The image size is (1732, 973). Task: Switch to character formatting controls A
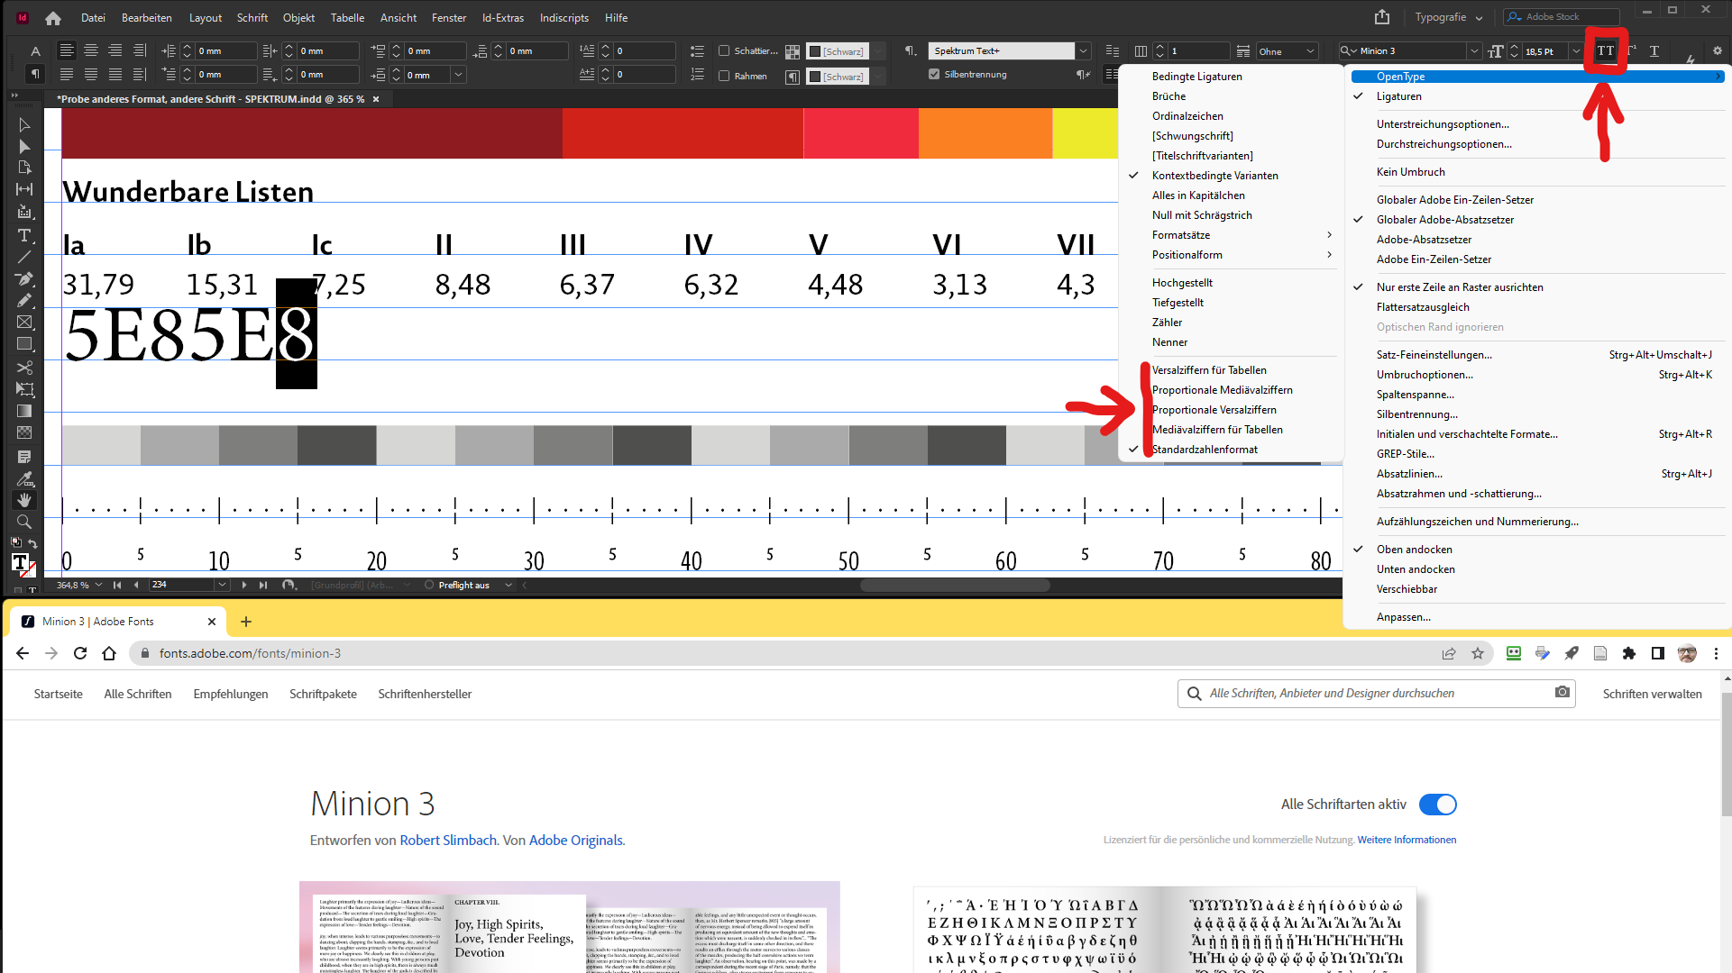tap(35, 51)
